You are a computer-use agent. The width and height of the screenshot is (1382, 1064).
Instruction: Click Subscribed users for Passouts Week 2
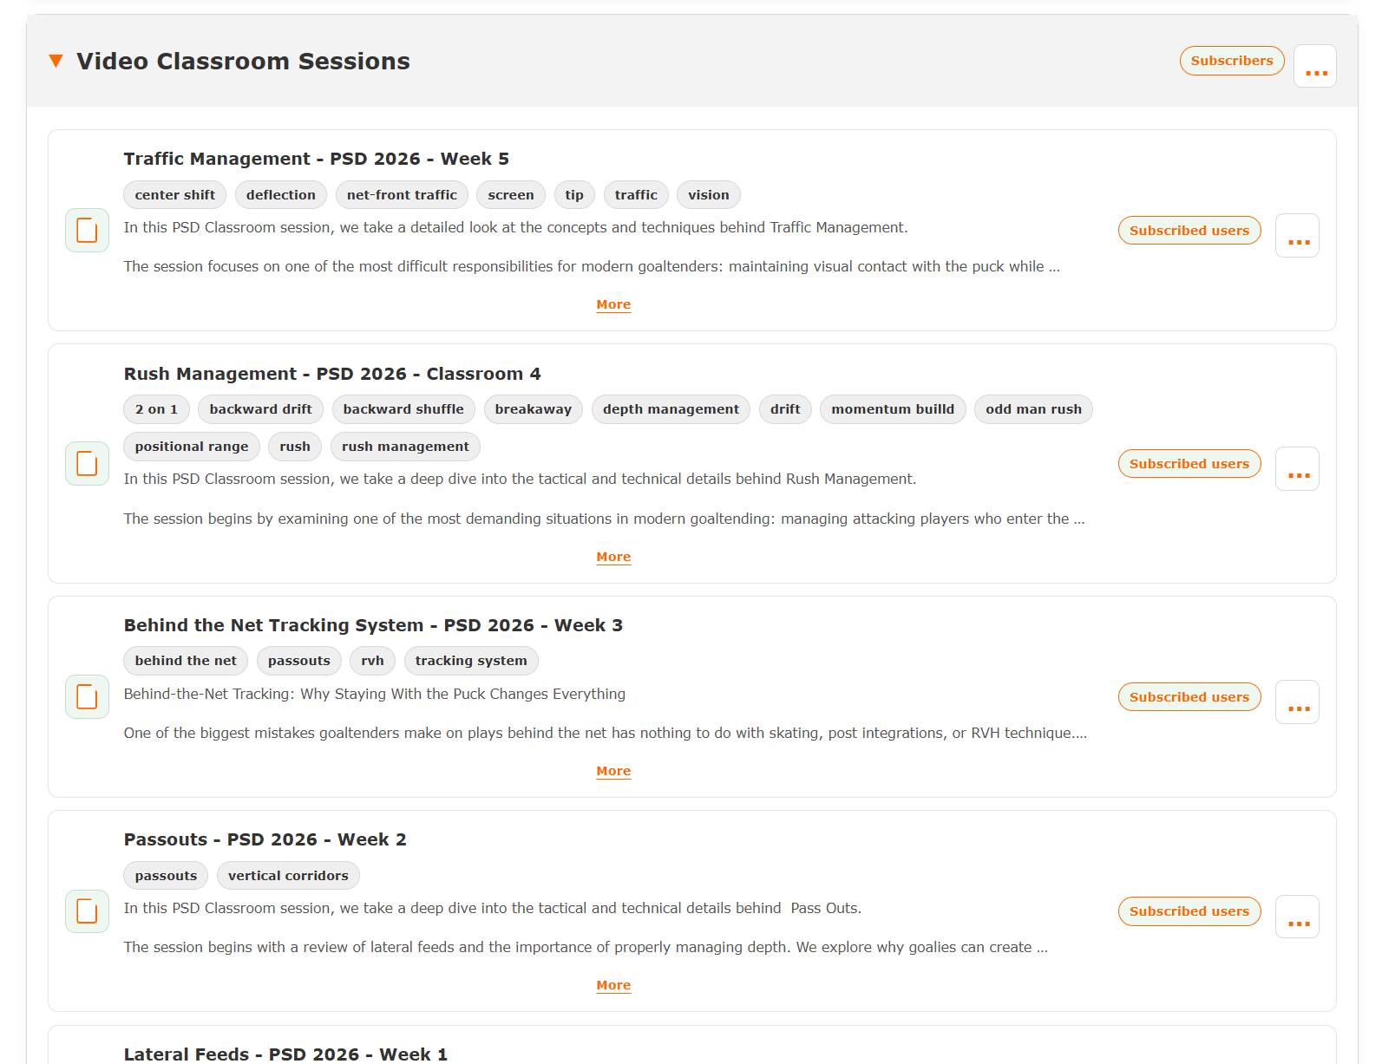point(1189,911)
